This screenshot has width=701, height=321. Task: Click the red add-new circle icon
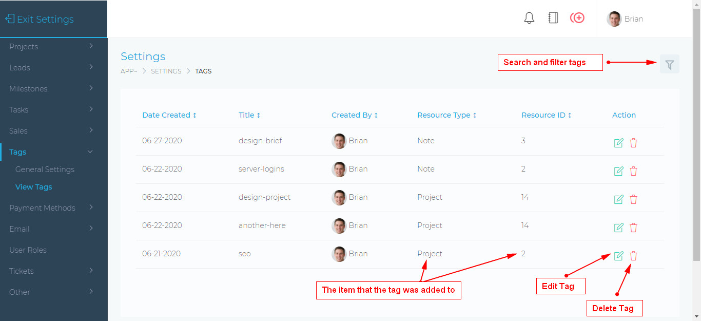(x=577, y=17)
